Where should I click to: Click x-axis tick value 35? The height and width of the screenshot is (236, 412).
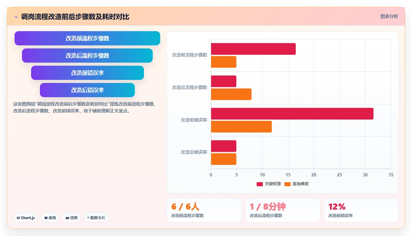[391, 175]
